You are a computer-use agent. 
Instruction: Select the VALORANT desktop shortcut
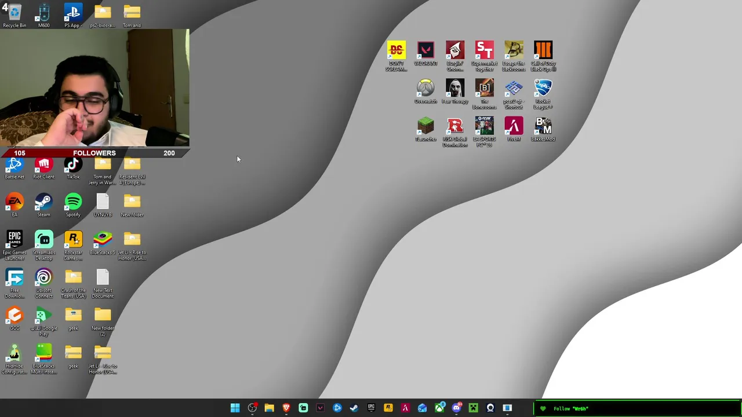point(425,53)
